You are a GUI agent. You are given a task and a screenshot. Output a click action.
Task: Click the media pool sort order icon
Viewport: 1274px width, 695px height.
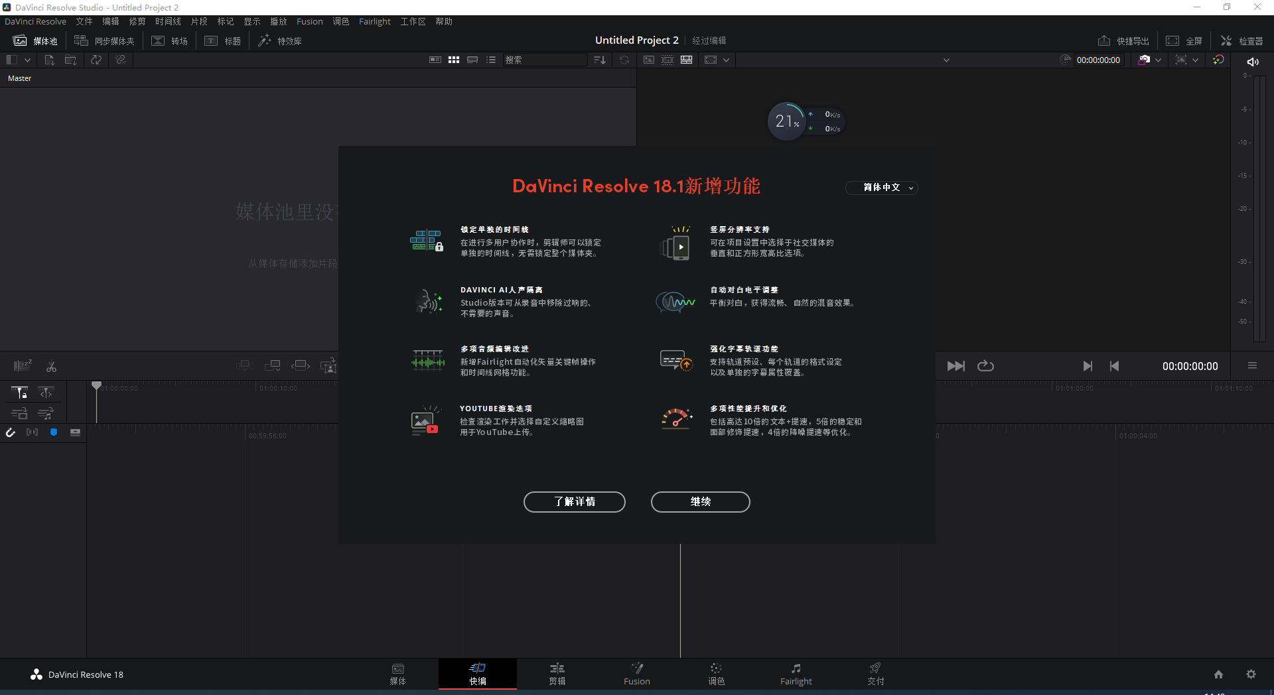(x=600, y=60)
